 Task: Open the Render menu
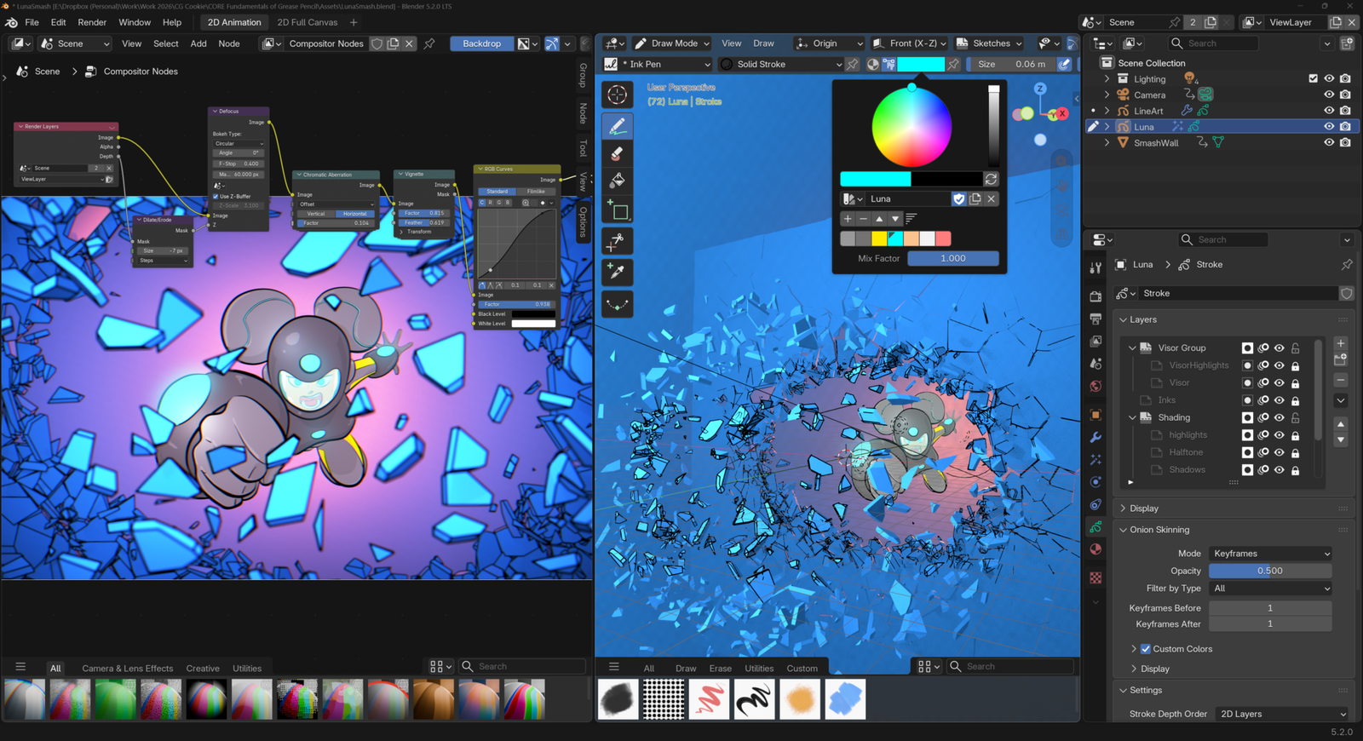click(x=92, y=22)
